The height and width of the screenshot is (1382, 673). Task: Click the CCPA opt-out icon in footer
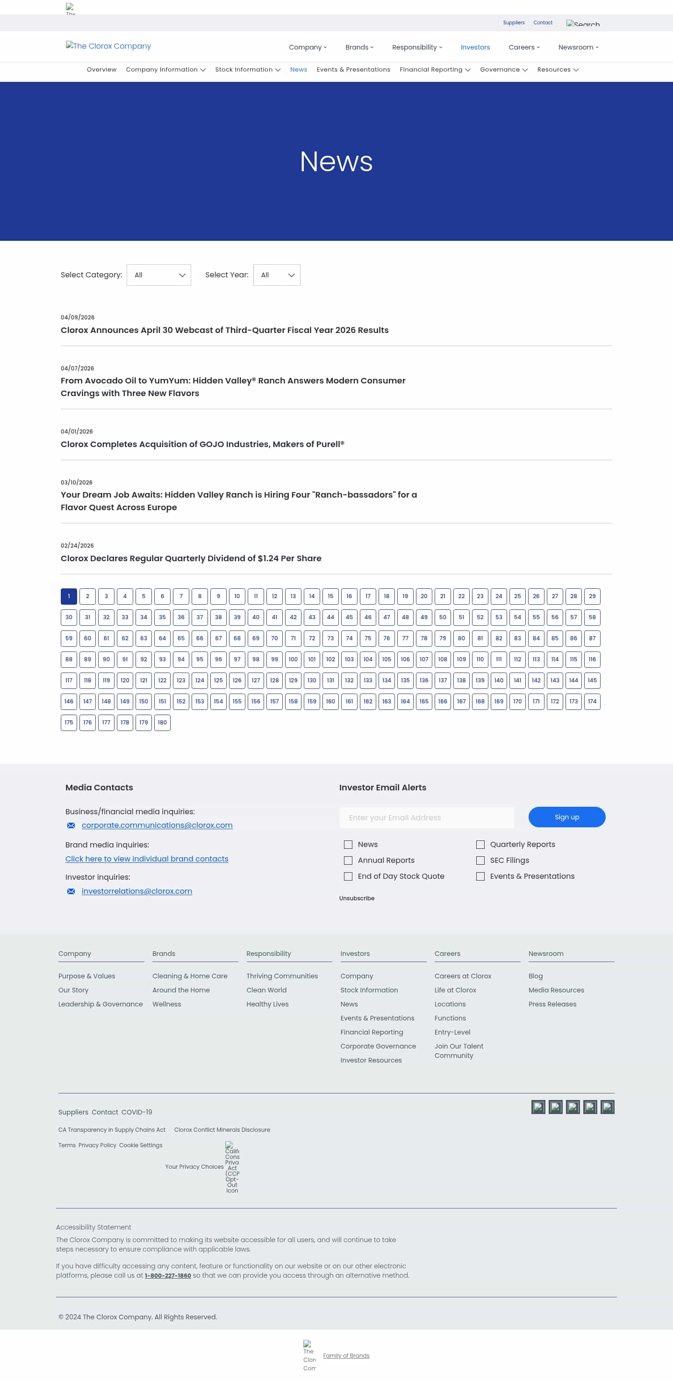(x=232, y=1166)
